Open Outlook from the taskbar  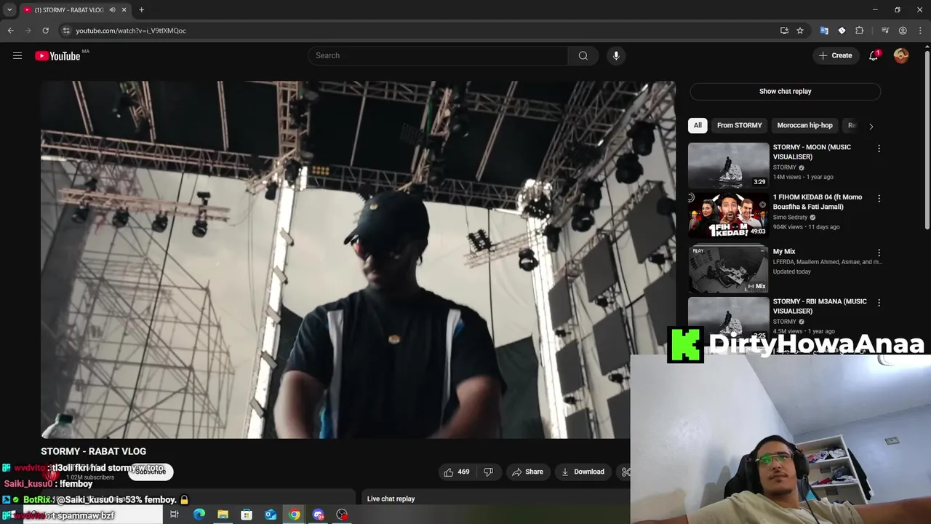[x=271, y=515]
